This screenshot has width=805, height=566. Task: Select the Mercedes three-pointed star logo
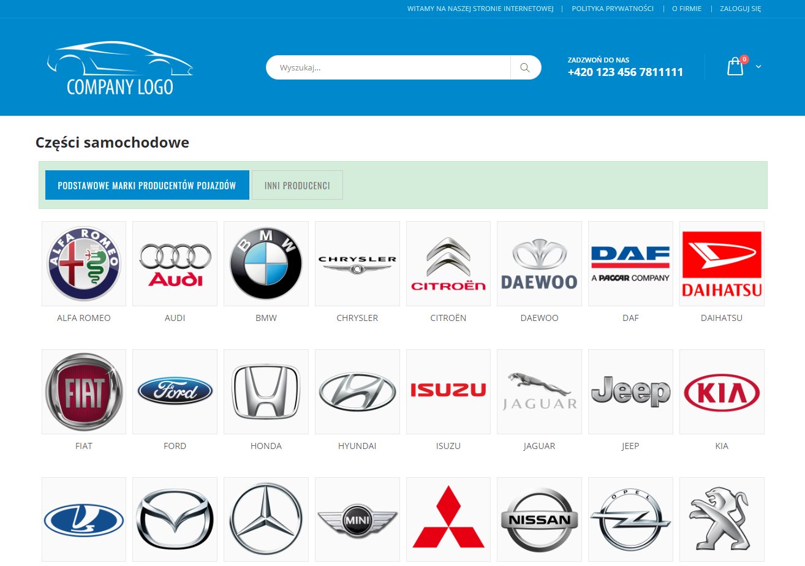(x=266, y=519)
